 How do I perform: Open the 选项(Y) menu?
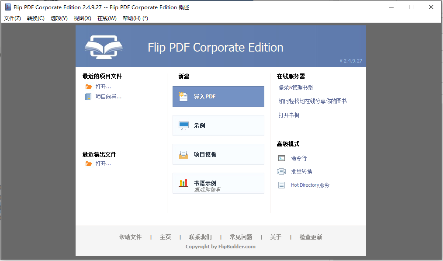(59, 18)
